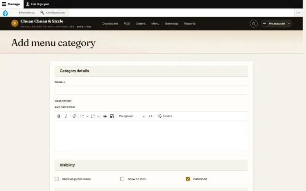Open the Reports nav item

tap(190, 24)
